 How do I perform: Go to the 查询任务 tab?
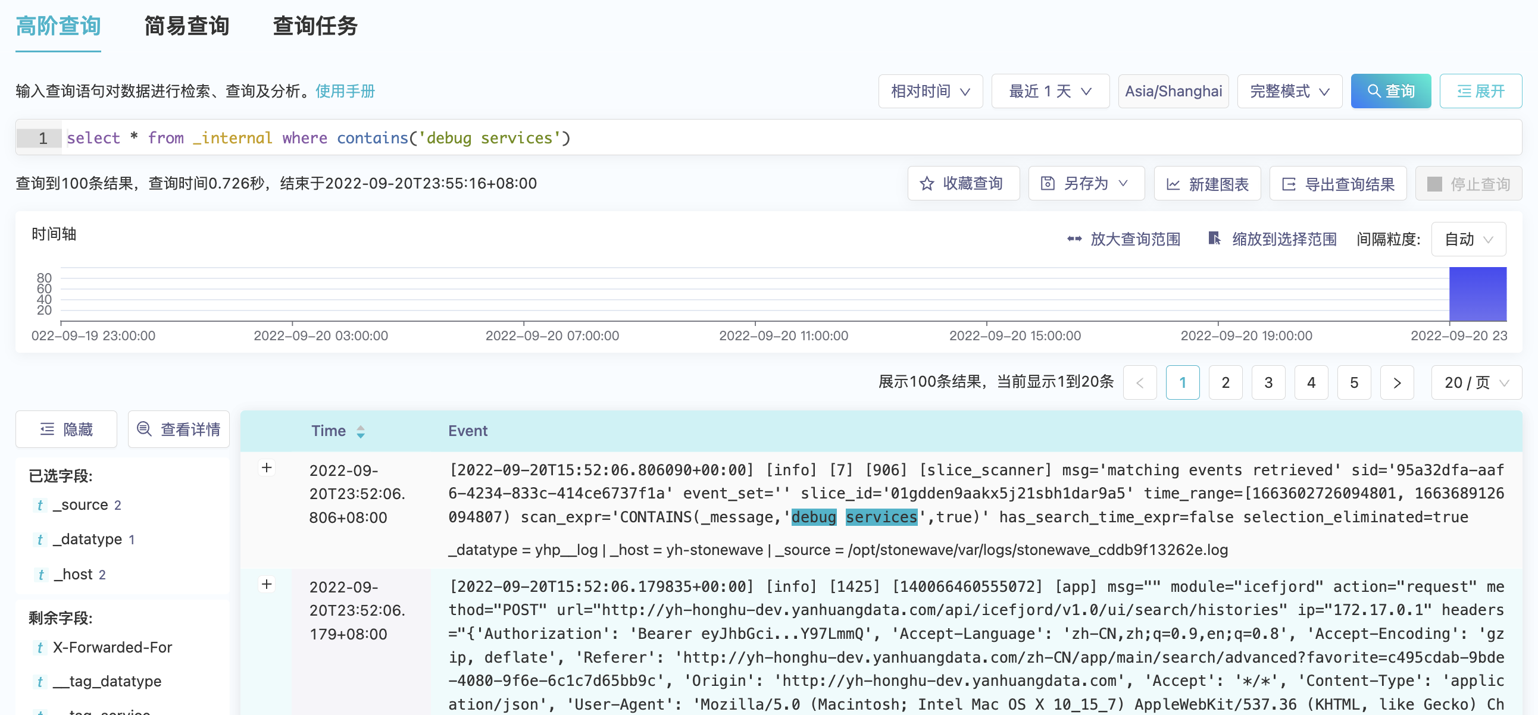click(x=315, y=26)
